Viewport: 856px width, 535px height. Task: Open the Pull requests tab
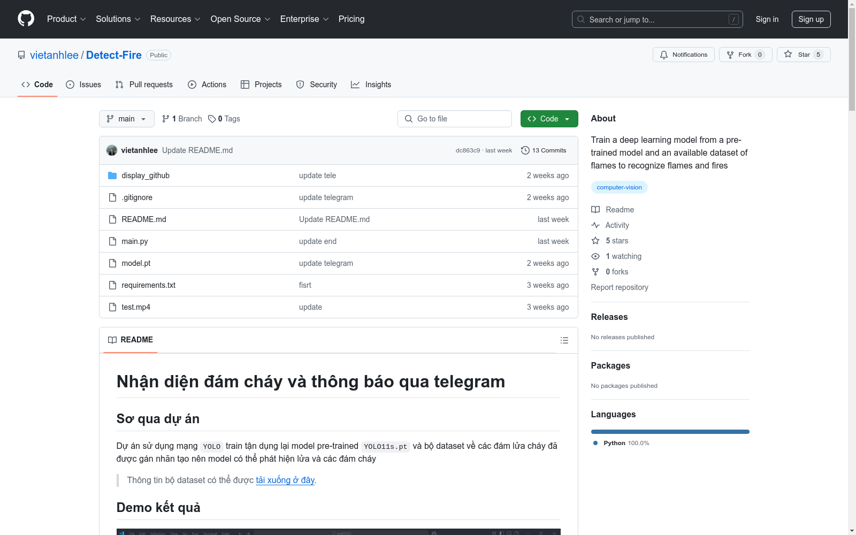click(144, 85)
